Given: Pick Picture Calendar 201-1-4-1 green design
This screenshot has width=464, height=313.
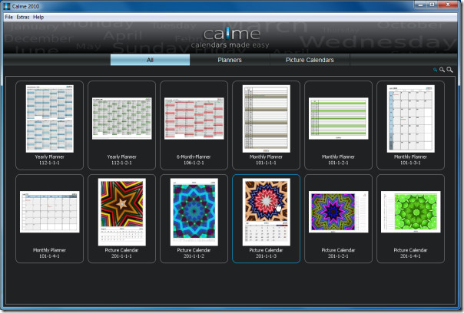Looking at the screenshot, I should point(410,219).
